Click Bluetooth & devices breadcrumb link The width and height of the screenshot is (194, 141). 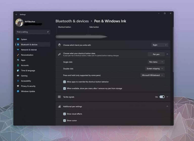click(72, 21)
